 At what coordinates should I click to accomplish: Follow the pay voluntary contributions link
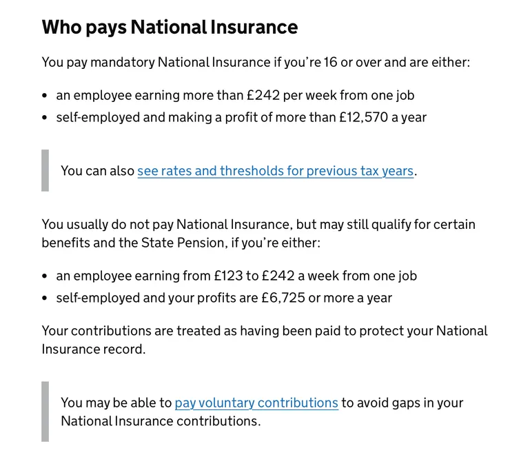(x=256, y=403)
